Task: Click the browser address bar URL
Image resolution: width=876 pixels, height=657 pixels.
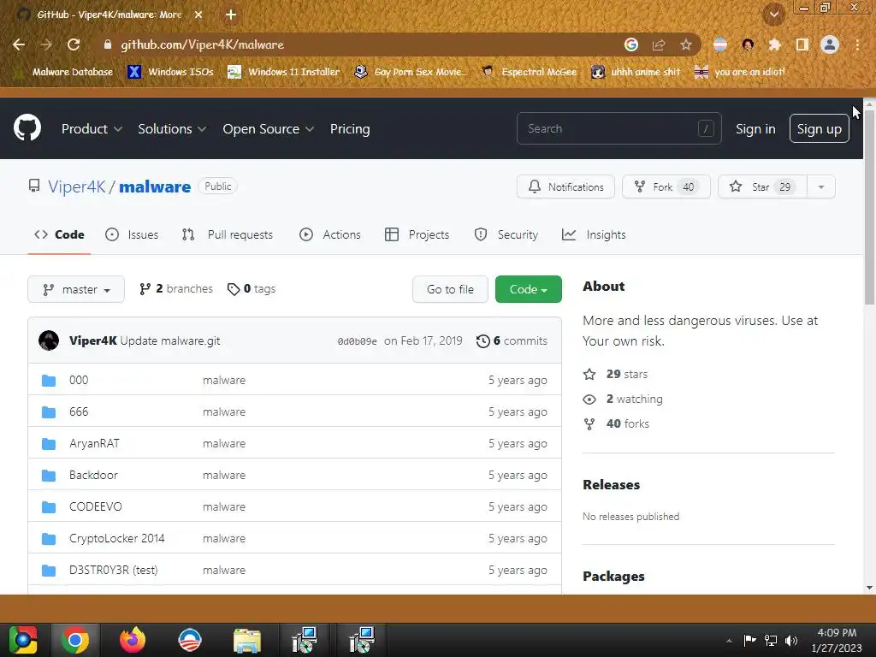Action: (202, 44)
